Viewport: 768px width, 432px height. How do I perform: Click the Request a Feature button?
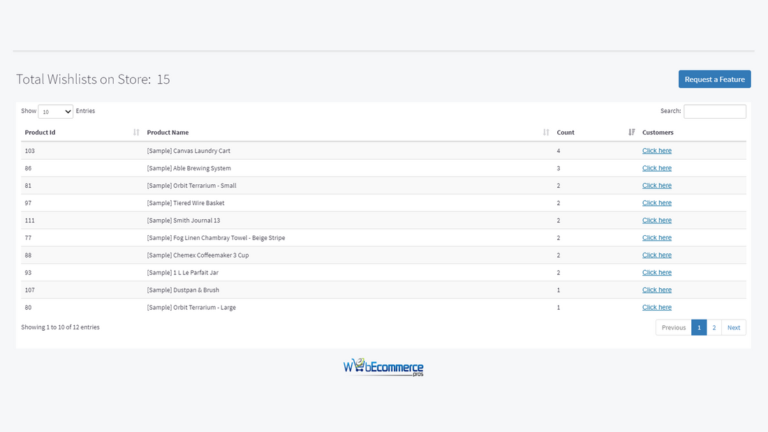(715, 79)
